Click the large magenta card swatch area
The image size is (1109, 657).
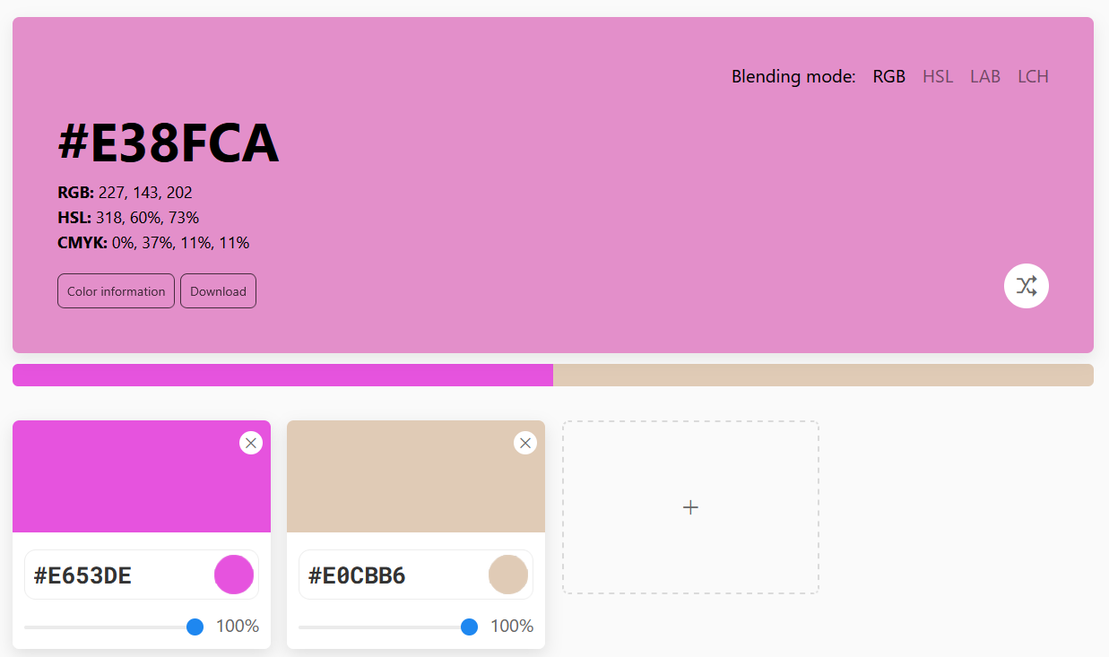142,477
